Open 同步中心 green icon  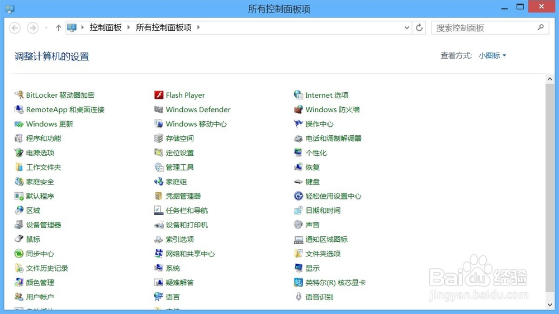pyautogui.click(x=19, y=254)
